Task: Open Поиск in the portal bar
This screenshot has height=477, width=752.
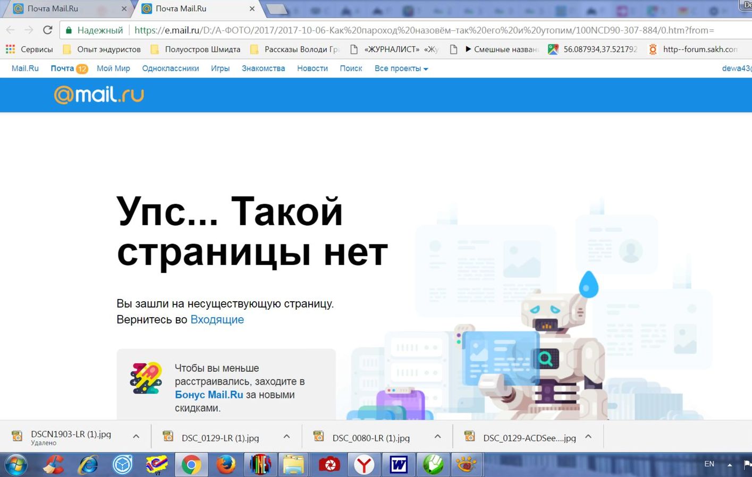Action: tap(351, 69)
